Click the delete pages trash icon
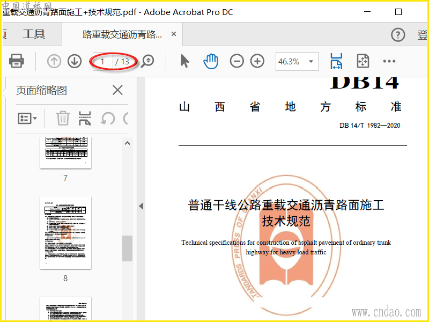This screenshot has width=429, height=322. click(x=63, y=118)
